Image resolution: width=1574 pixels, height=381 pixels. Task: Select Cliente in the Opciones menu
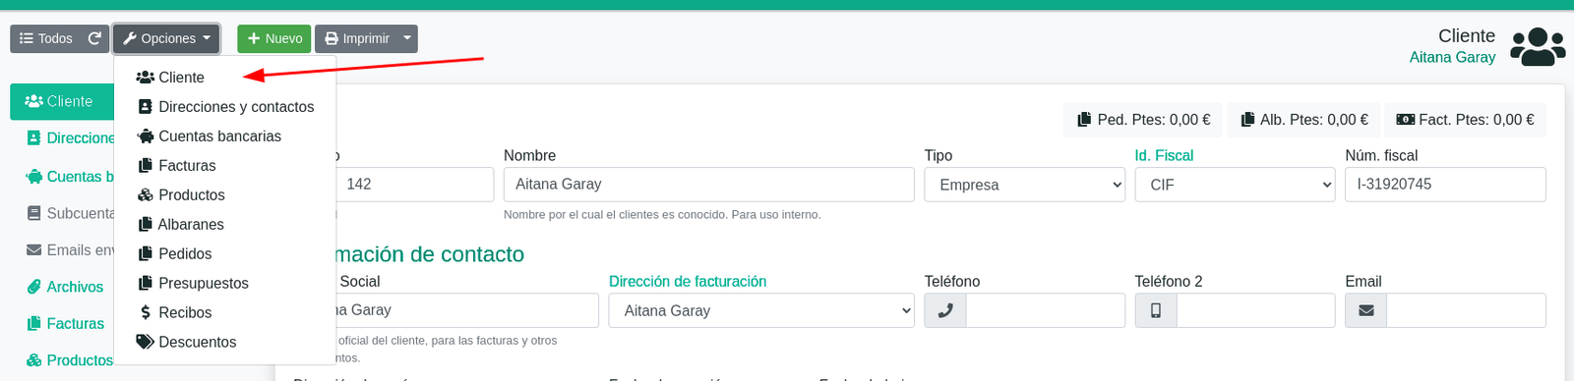point(225,77)
